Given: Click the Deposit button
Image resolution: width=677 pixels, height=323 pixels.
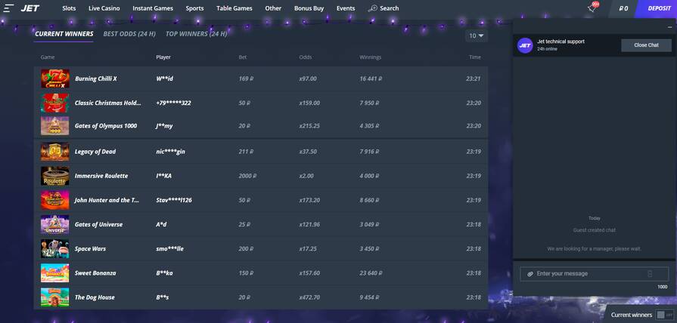Looking at the screenshot, I should tap(658, 8).
